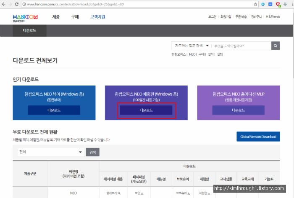Click the 설치 keyword link
This screenshot has width=294, height=198.
(x=210, y=54)
